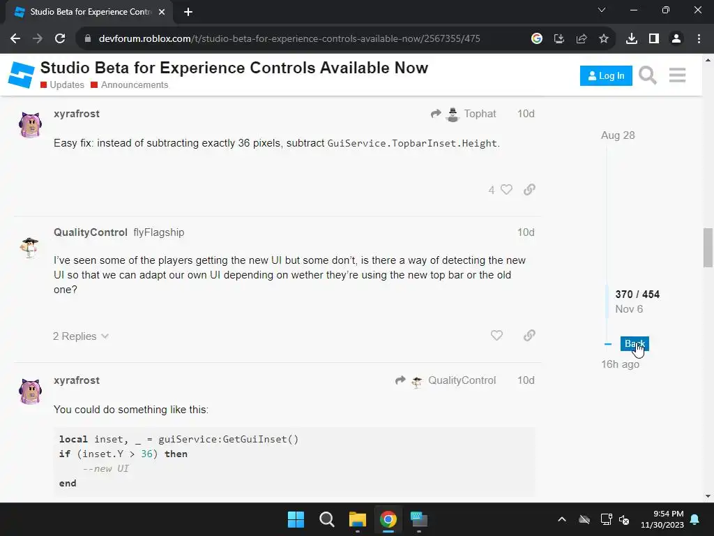
Task: Expand the 2 Replies chevron
Action: pyautogui.click(x=105, y=336)
